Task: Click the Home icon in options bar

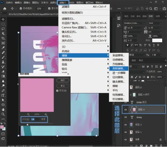Action: click(x=5, y=8)
